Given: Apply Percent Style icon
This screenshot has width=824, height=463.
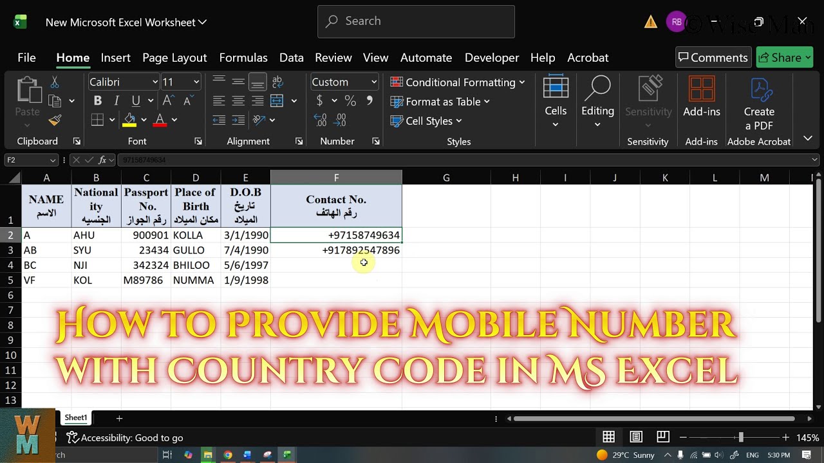Looking at the screenshot, I should pyautogui.click(x=350, y=101).
